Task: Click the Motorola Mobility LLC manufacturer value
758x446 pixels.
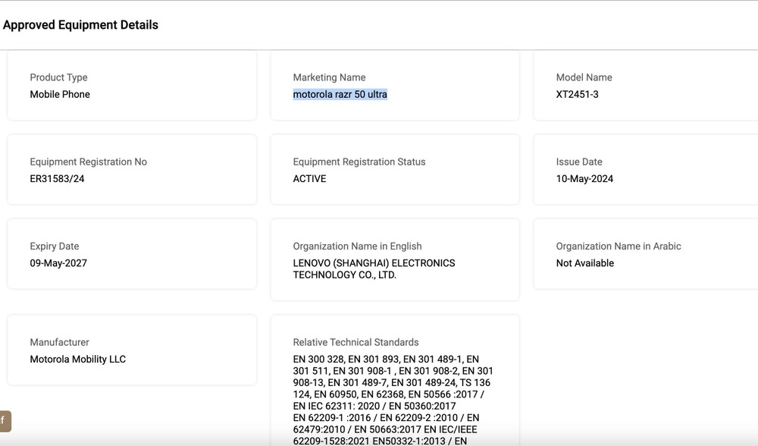Action: pos(78,359)
